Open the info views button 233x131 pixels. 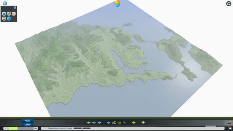coord(5,3)
